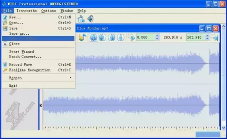Click the highlighted entry below Save as...

pyautogui.click(x=38, y=38)
